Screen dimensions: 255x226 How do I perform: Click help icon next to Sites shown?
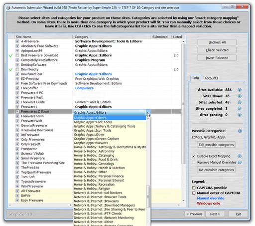240,96
